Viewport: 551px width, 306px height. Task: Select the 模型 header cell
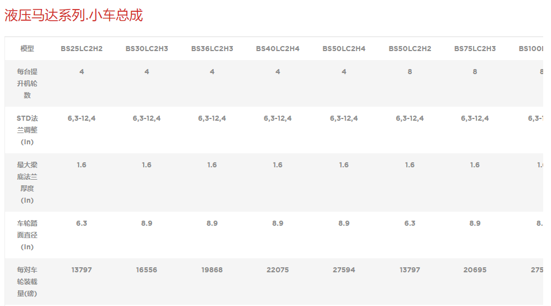point(27,49)
